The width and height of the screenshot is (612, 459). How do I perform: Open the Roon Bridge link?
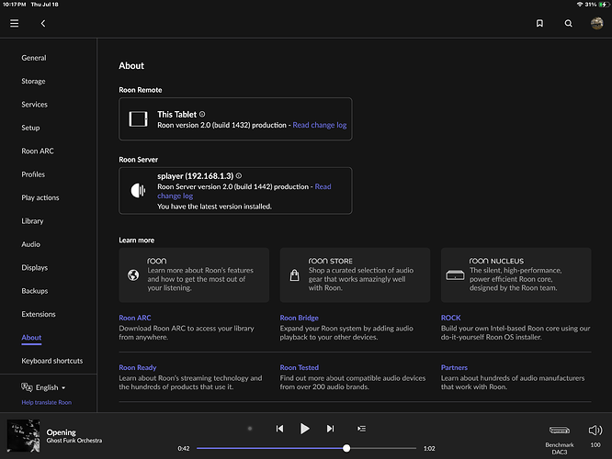tap(299, 318)
